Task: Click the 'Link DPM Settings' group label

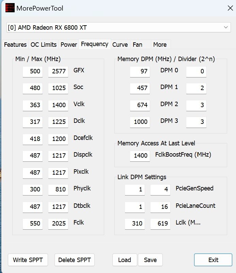Action: [x=142, y=177]
